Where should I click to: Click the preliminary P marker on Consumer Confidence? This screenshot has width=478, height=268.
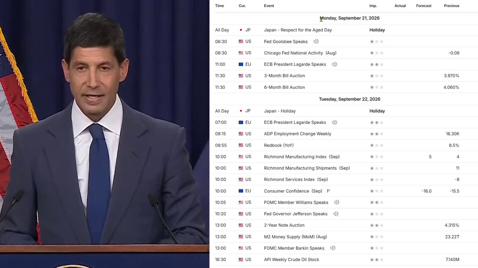click(x=328, y=191)
